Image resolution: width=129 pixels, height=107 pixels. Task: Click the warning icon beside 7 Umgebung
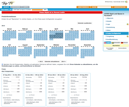coord(127,36)
